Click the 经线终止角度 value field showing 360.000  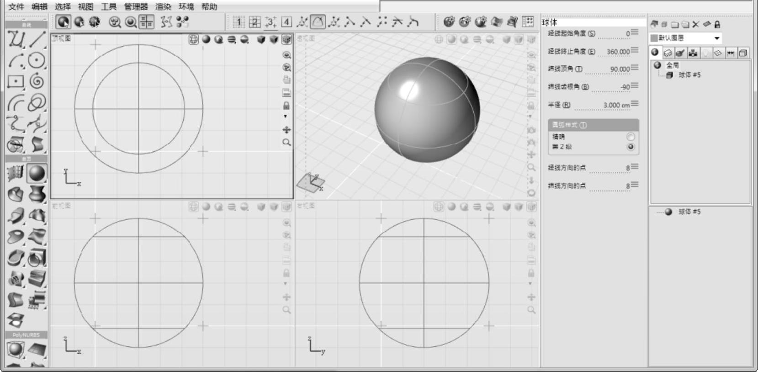(614, 52)
